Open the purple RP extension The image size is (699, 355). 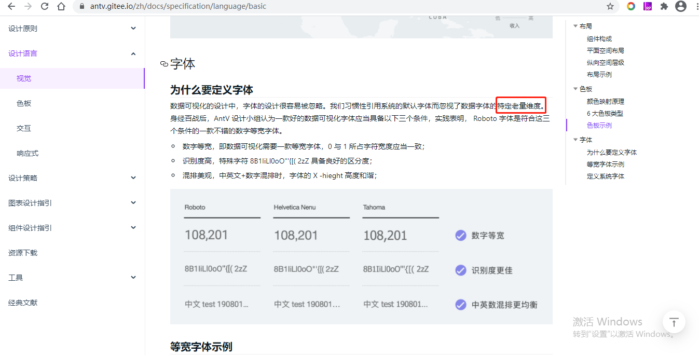coord(648,6)
